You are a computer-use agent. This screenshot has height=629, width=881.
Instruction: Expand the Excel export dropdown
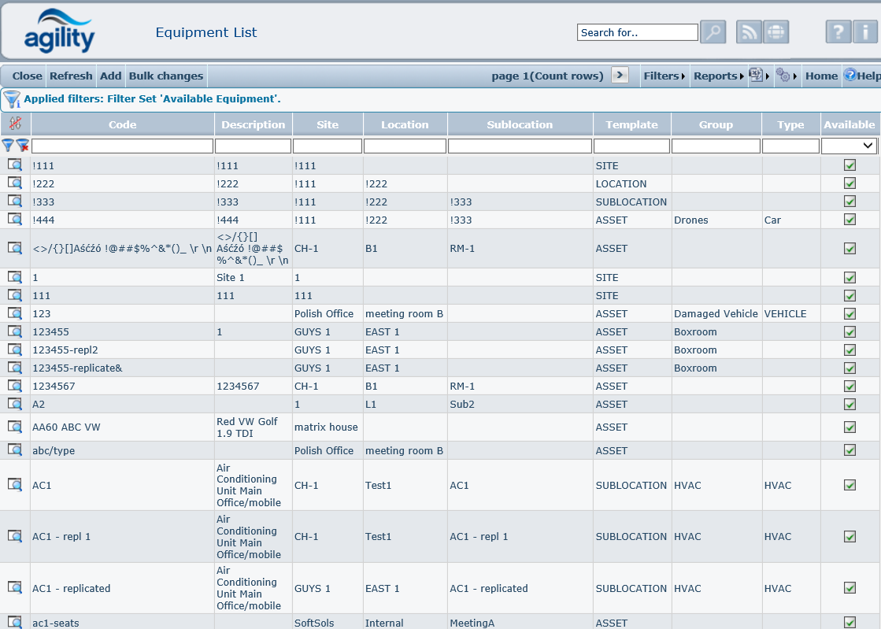pyautogui.click(x=757, y=76)
